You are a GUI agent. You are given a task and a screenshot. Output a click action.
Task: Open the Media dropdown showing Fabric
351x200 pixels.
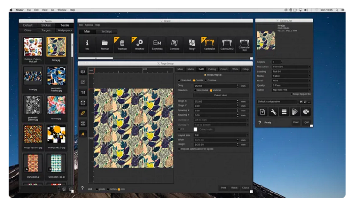coord(291,76)
